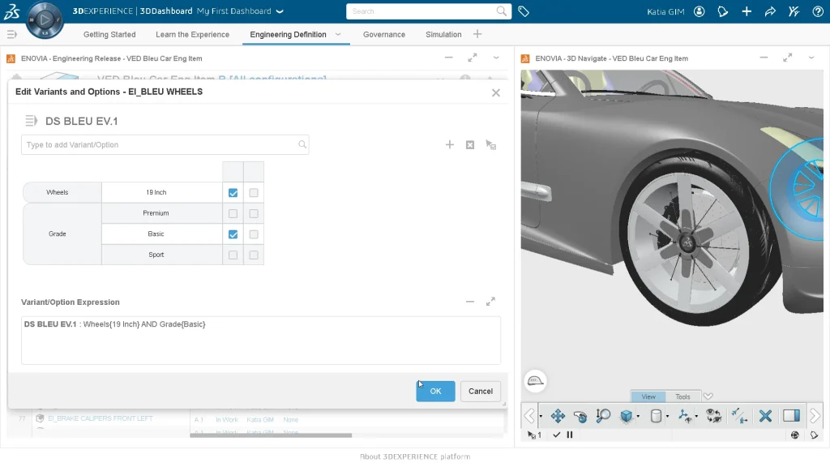Open the Engineering Definition tab chevron

pos(338,35)
